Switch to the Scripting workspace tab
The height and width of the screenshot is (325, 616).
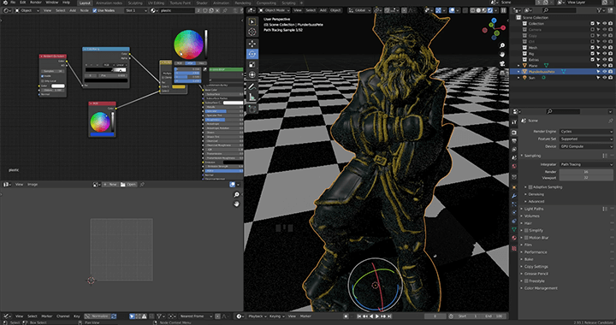pyautogui.click(x=288, y=3)
